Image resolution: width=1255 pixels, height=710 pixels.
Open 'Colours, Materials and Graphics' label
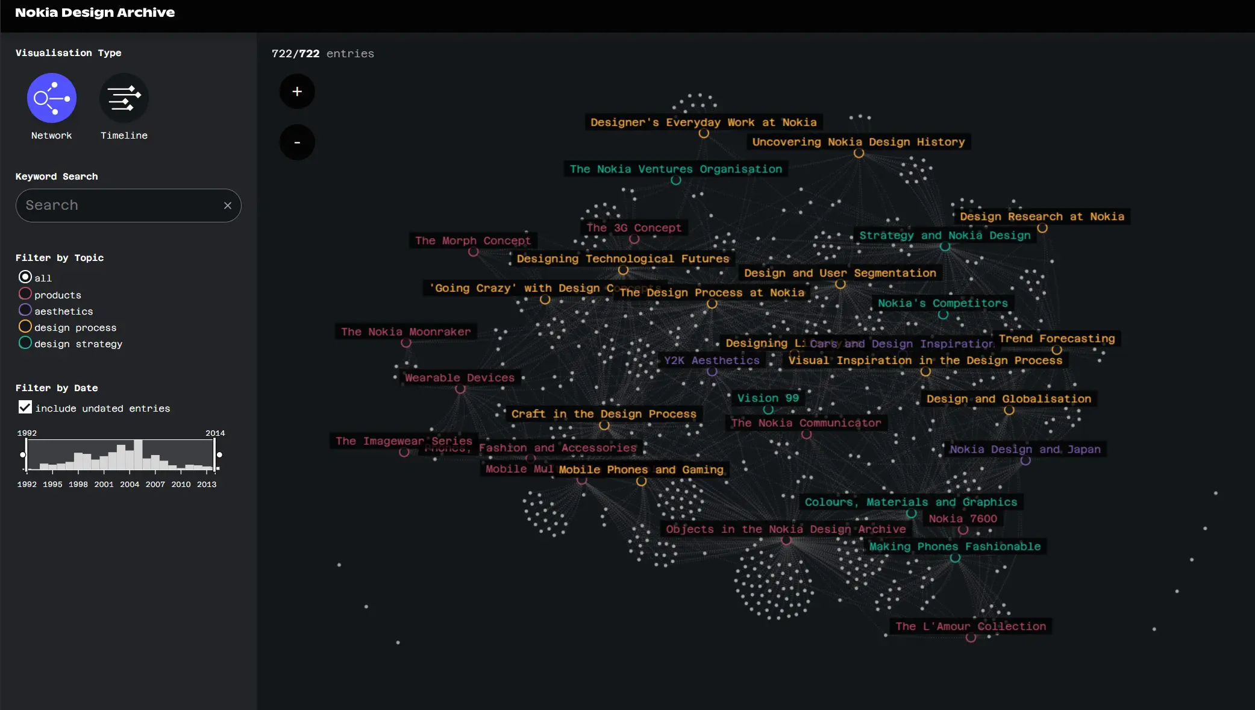(x=911, y=502)
